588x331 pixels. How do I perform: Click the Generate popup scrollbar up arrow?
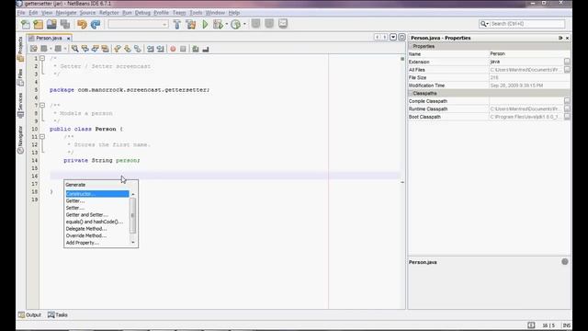132,194
